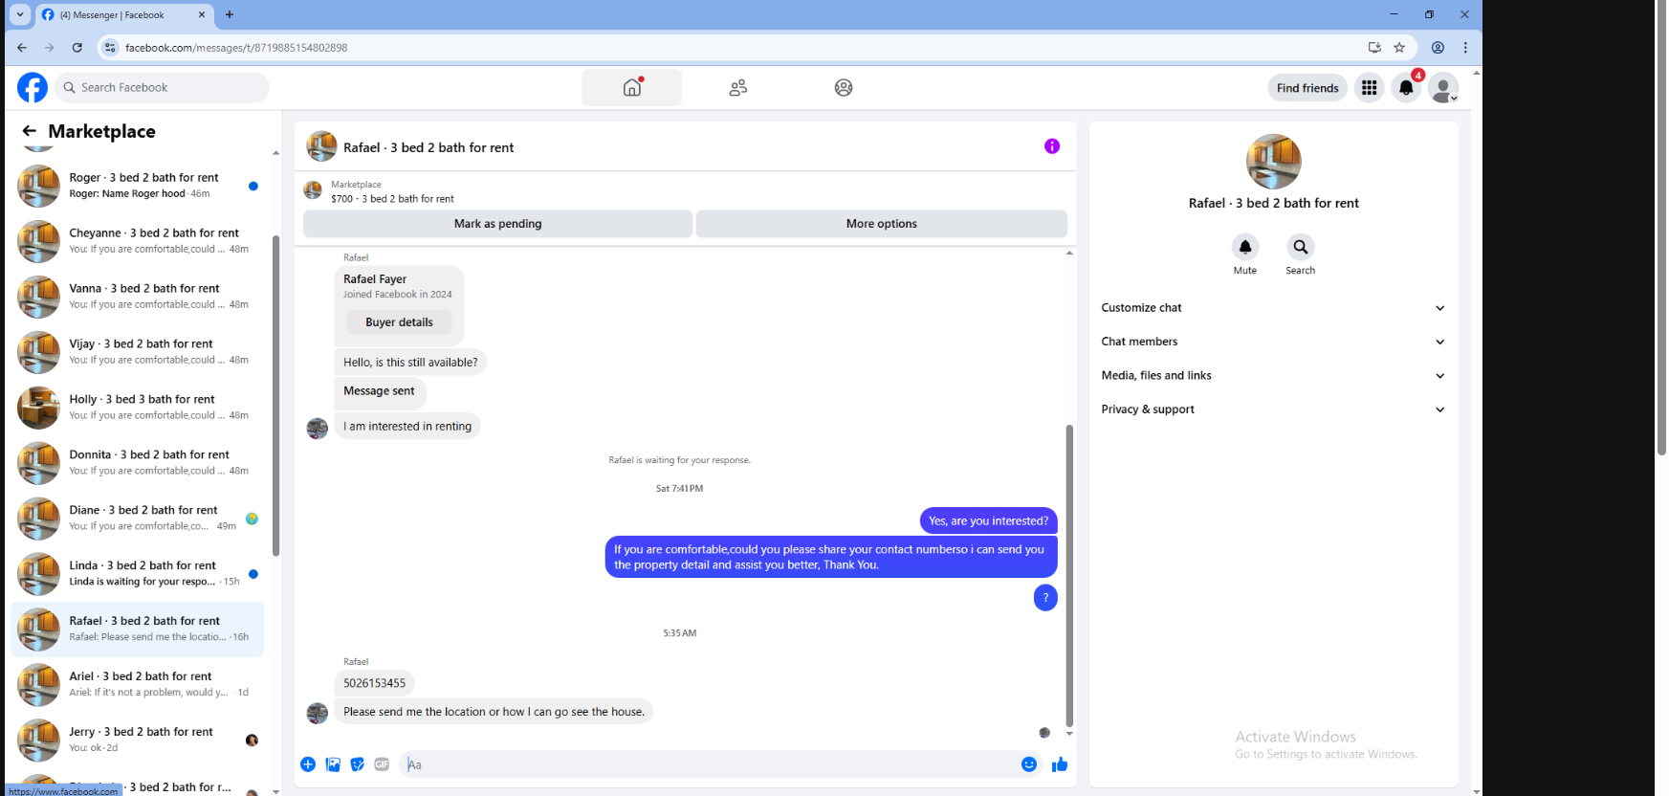
Task: Open Buyer details for Rafael Fayer
Action: (399, 322)
